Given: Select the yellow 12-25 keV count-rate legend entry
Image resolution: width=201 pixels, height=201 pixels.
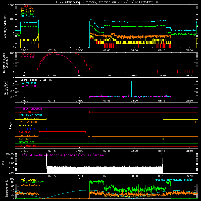Looking at the screenshot, I should pyautogui.click(x=28, y=11).
